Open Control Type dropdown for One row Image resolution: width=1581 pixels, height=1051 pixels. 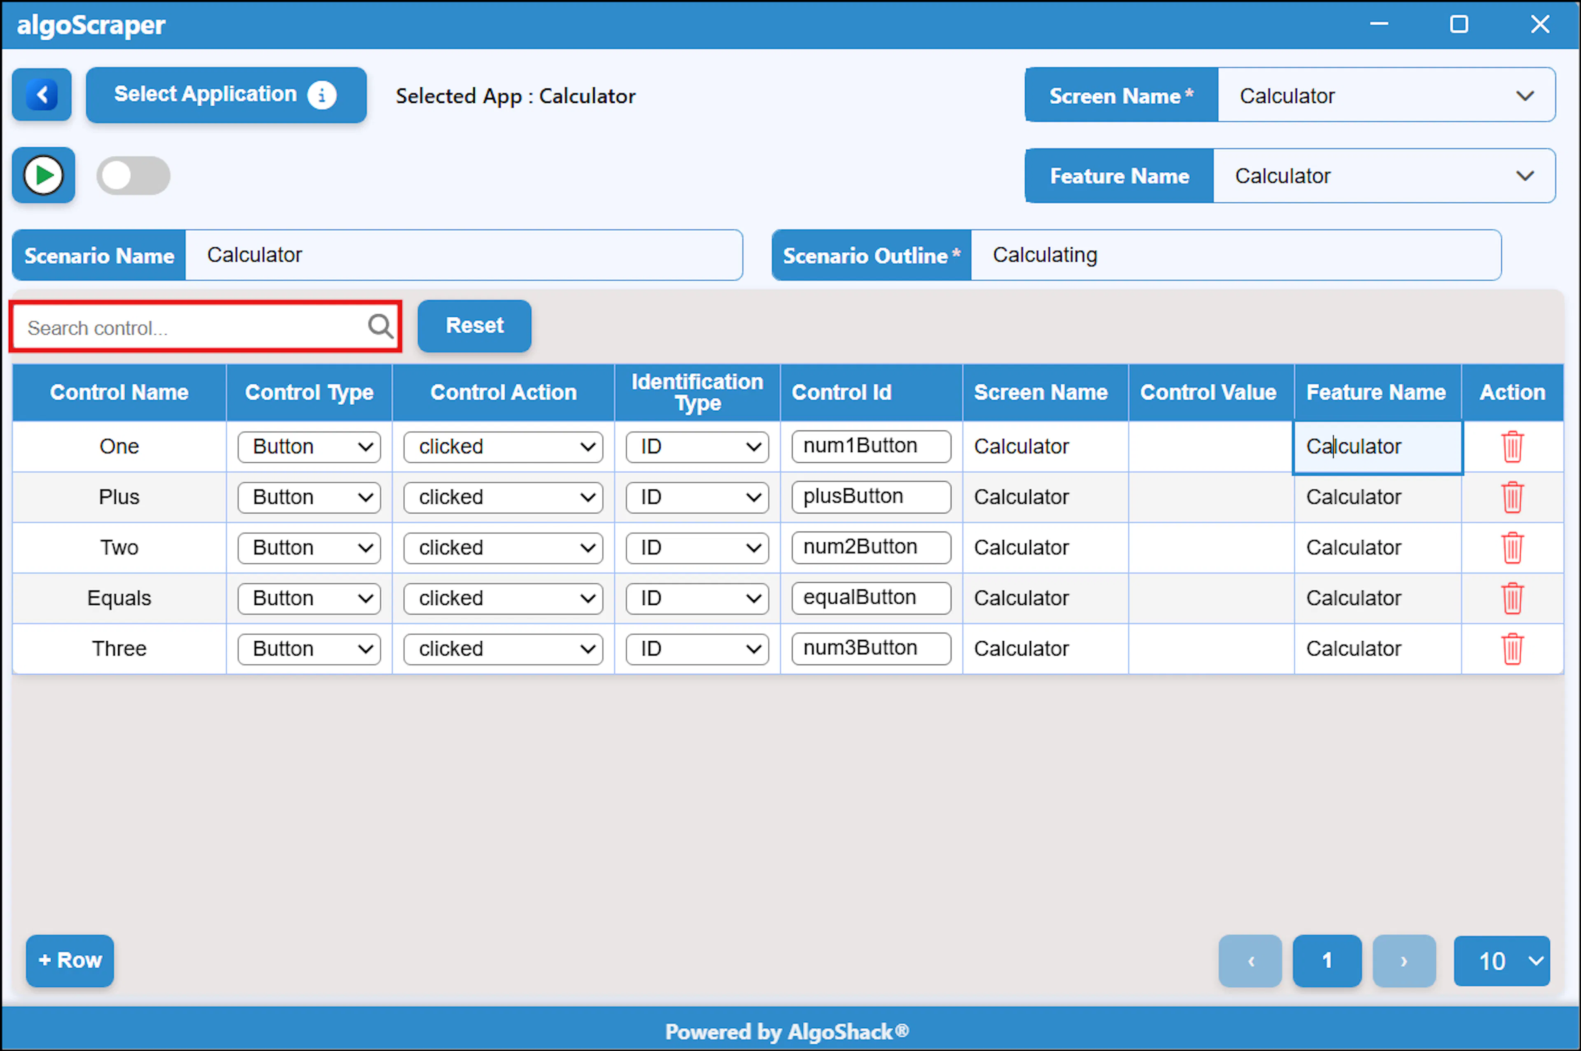tap(309, 446)
